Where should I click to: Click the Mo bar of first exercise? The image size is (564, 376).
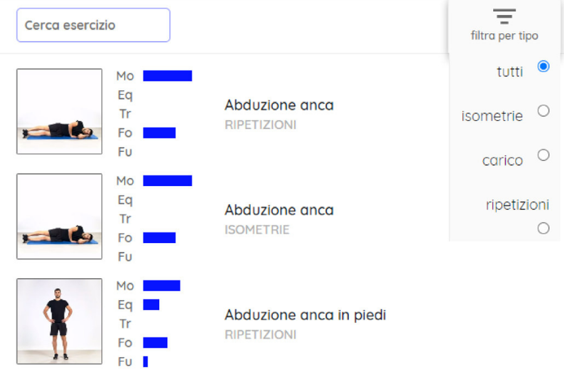pos(167,76)
